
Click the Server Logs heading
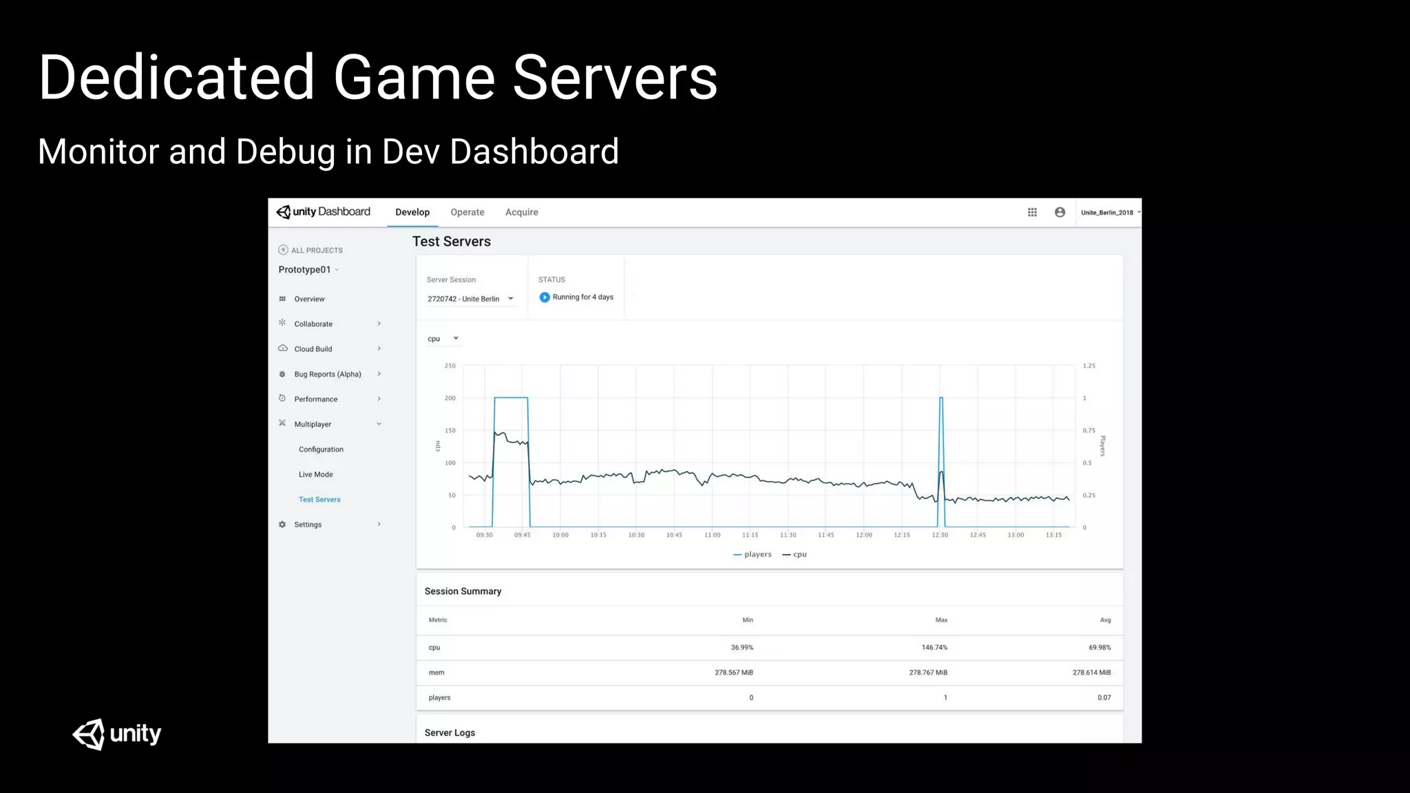coord(450,732)
